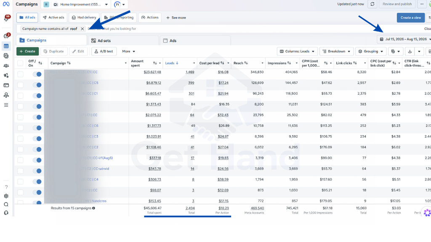Click the Duplicate button
Image resolution: width=431 pixels, height=242 pixels.
(x=54, y=51)
